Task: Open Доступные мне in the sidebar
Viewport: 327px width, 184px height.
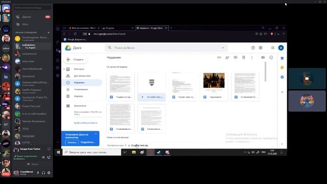Action: click(82, 76)
